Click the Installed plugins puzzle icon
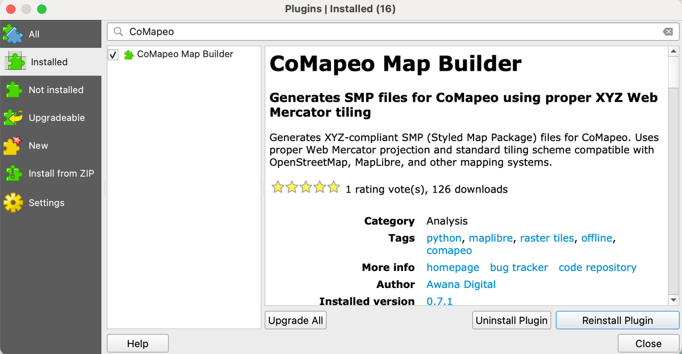682x354 pixels. (15, 62)
